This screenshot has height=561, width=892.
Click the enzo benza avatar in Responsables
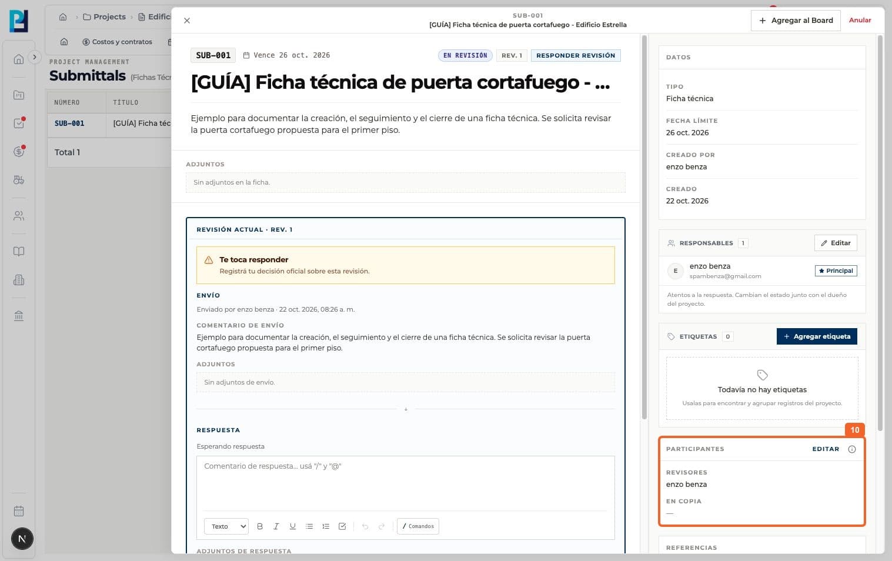pyautogui.click(x=675, y=271)
